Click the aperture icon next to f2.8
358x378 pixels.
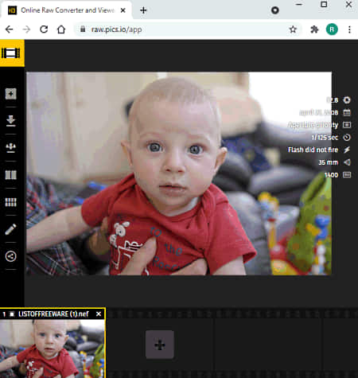click(x=347, y=100)
